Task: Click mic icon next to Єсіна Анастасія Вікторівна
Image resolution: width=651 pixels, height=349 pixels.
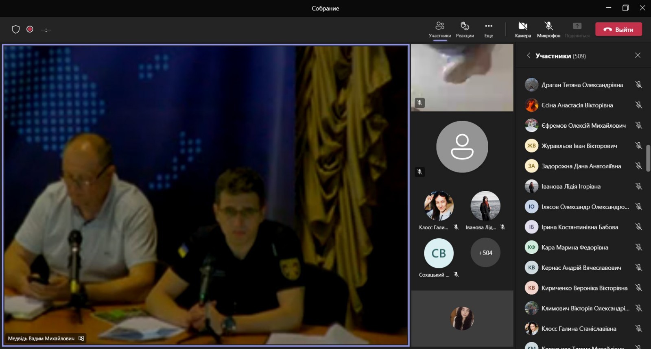Action: [x=639, y=105]
